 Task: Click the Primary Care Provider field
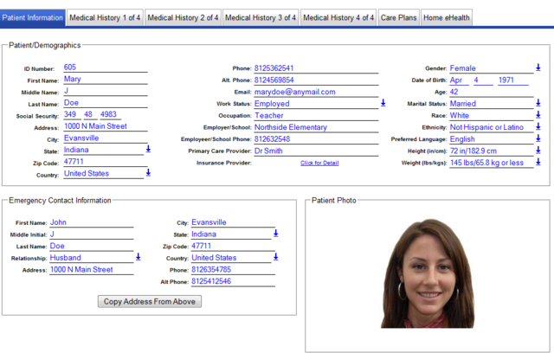coord(316,151)
